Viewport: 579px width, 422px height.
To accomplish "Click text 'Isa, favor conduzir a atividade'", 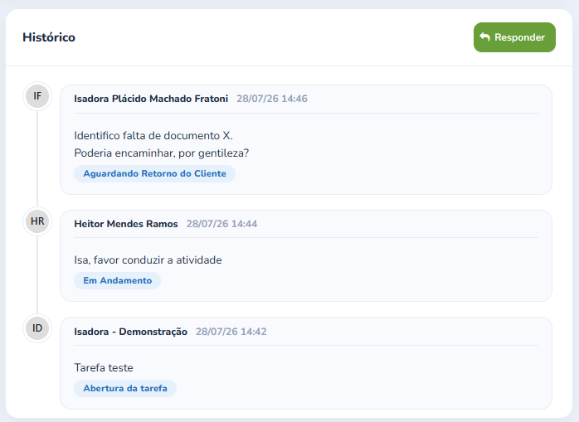I will click(148, 260).
